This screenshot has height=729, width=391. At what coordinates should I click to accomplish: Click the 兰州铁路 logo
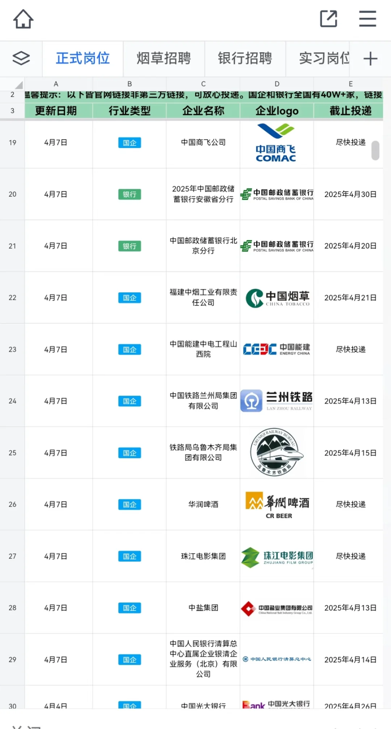coord(277,401)
